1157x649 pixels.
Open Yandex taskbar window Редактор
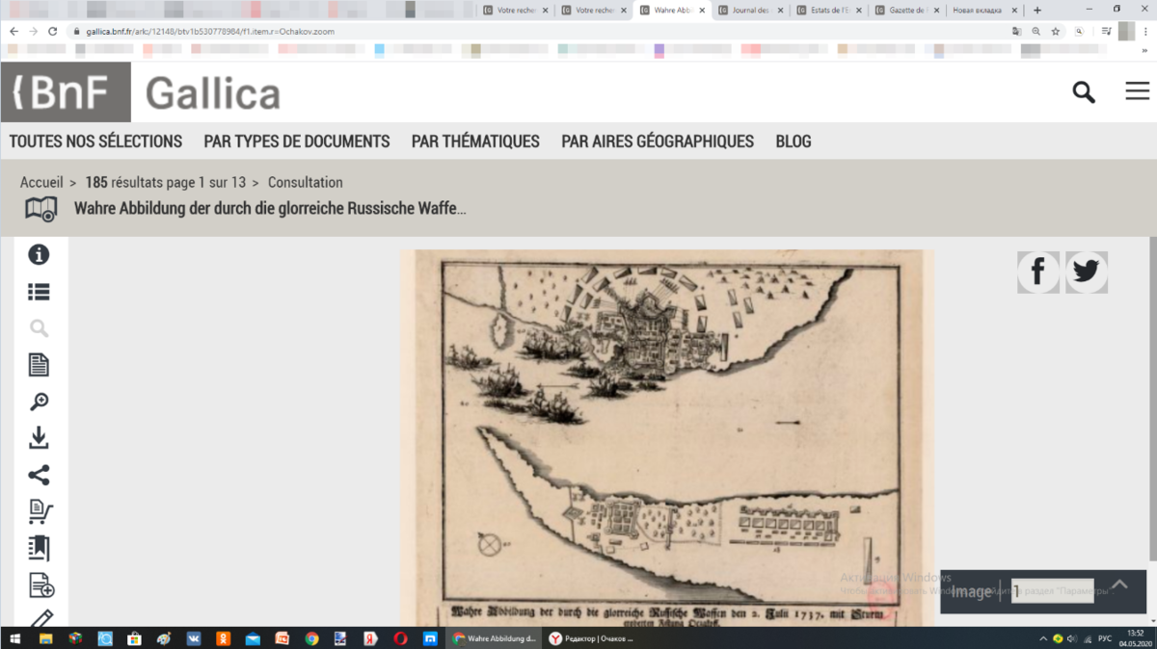coord(592,638)
